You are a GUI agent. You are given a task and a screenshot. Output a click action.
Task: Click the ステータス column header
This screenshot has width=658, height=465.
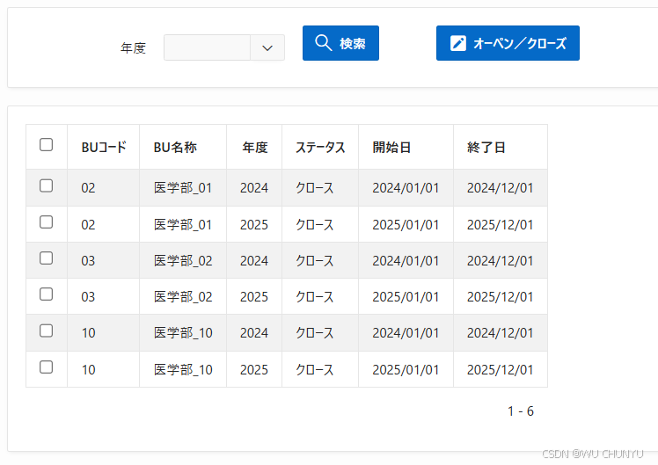(x=320, y=147)
